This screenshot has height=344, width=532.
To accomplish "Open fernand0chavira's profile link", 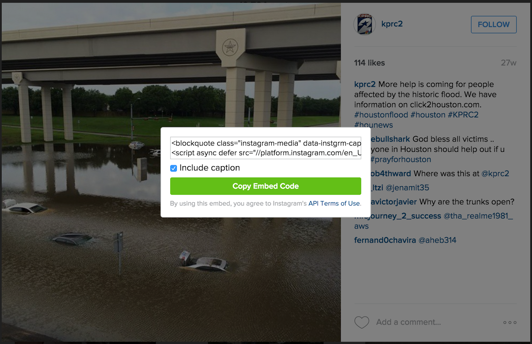I will [x=385, y=240].
